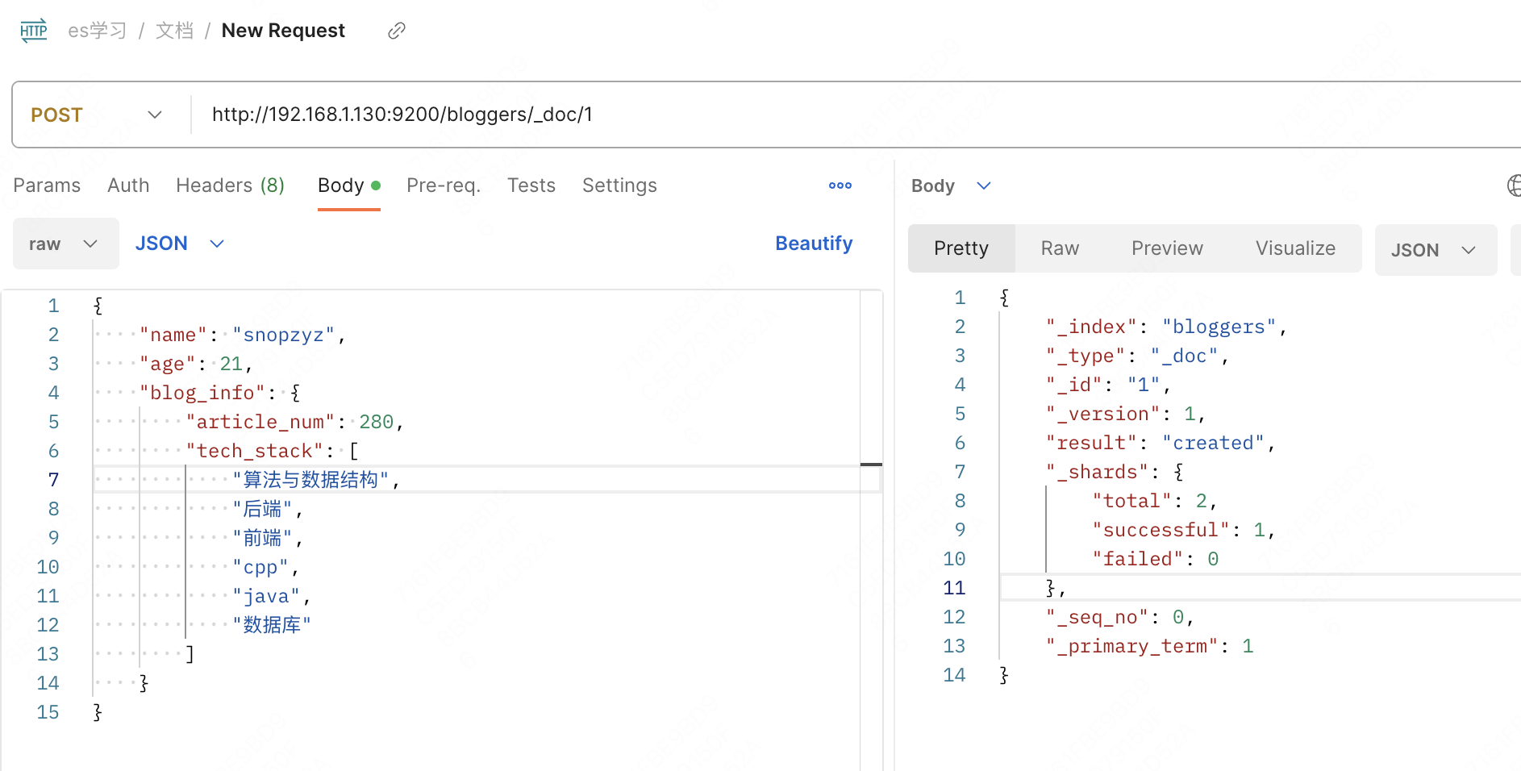The height and width of the screenshot is (771, 1521).
Task: Select the Preview response view
Action: (x=1167, y=248)
